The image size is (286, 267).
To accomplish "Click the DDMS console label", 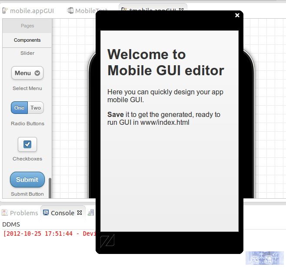I will [11, 224].
